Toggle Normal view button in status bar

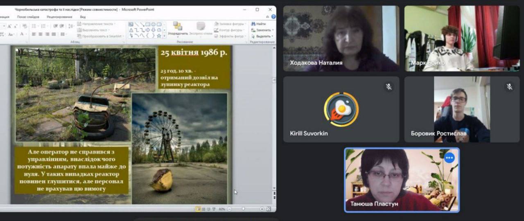point(198,209)
